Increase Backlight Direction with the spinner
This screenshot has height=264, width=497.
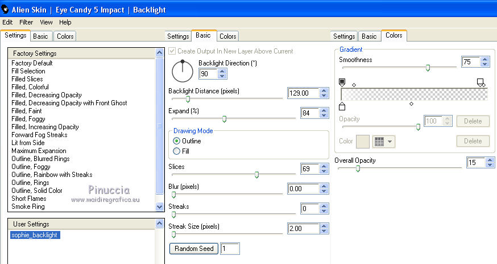coord(222,71)
